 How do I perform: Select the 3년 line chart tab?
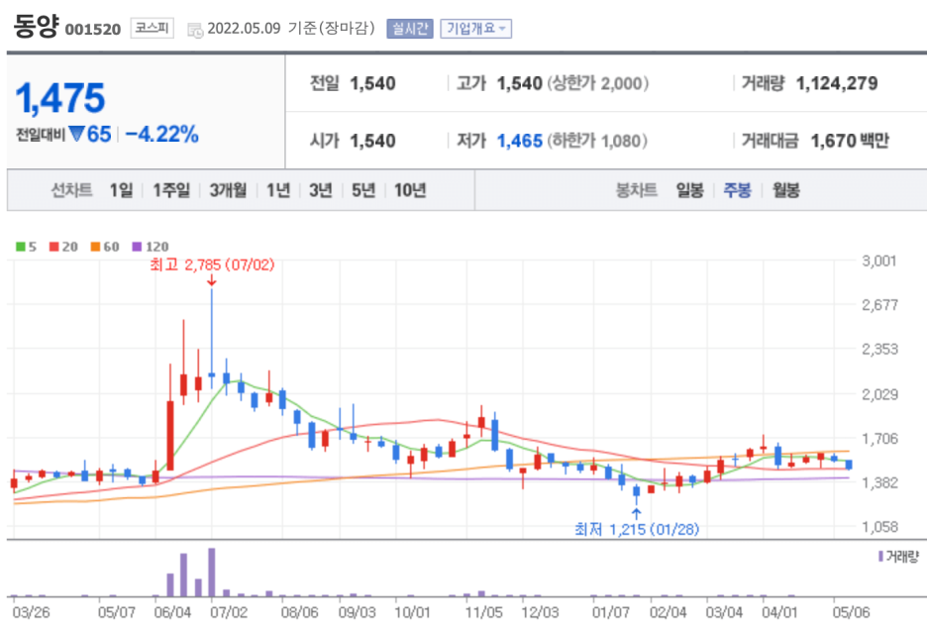click(321, 190)
